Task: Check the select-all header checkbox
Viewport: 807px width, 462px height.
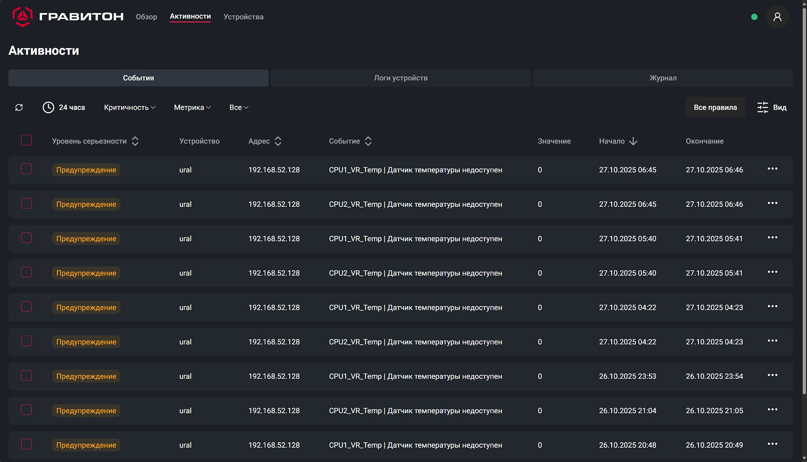Action: coord(26,140)
